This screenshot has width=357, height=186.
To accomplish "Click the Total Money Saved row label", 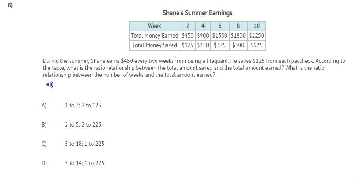I will (154, 45).
